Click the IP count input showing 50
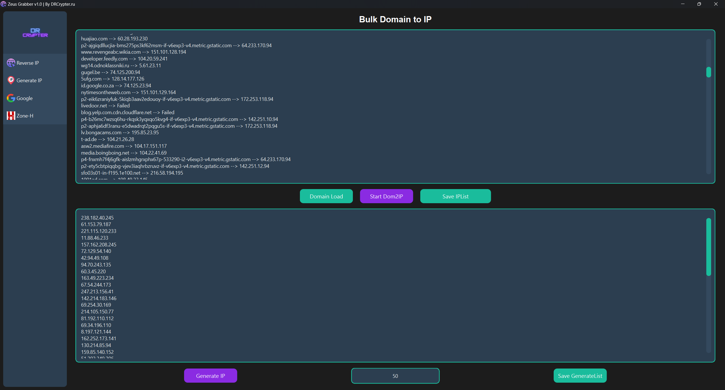This screenshot has height=390, width=725. (395, 376)
